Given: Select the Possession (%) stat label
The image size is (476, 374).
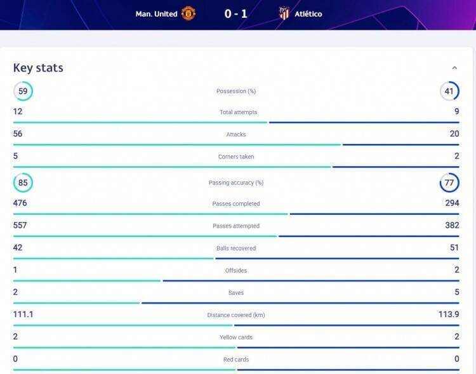Looking at the screenshot, I should [x=236, y=91].
